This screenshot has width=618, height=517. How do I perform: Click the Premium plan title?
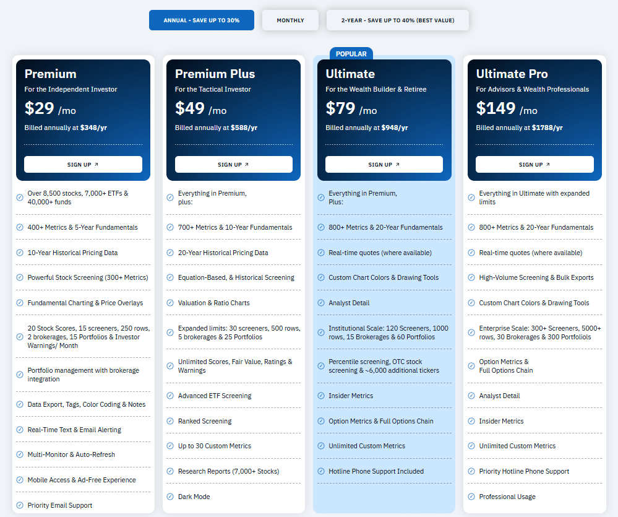51,74
